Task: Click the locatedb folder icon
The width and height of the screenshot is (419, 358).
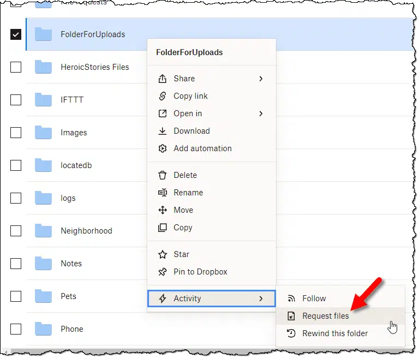Action: point(43,165)
